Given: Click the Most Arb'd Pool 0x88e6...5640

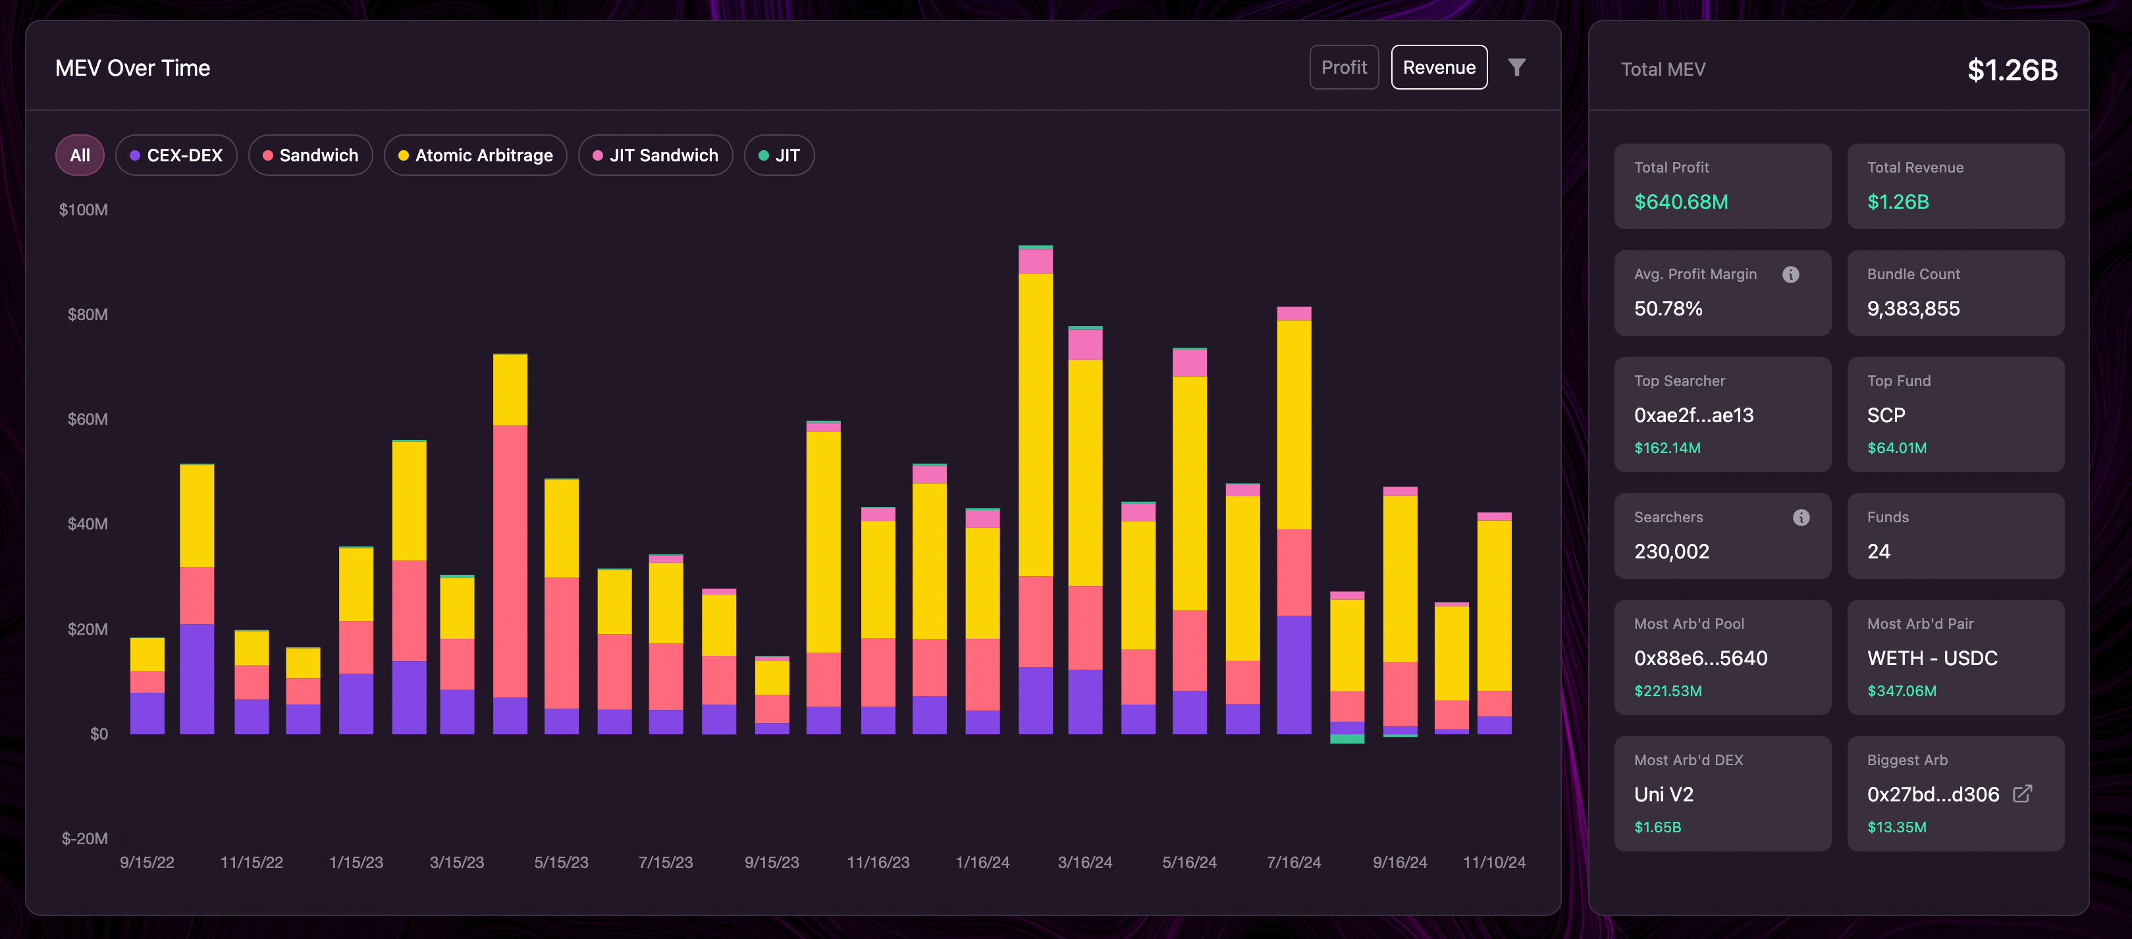Looking at the screenshot, I should pyautogui.click(x=1700, y=658).
